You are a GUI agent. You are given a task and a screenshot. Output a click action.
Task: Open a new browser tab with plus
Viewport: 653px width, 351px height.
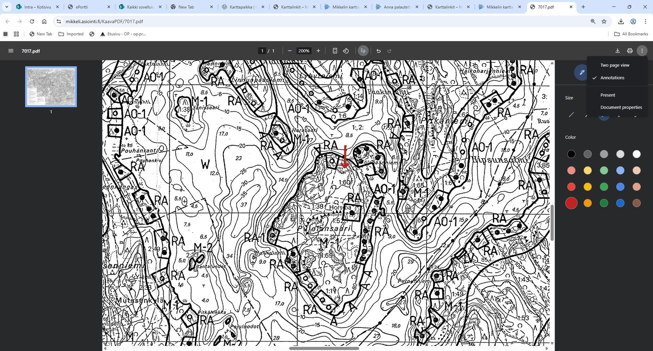(583, 7)
